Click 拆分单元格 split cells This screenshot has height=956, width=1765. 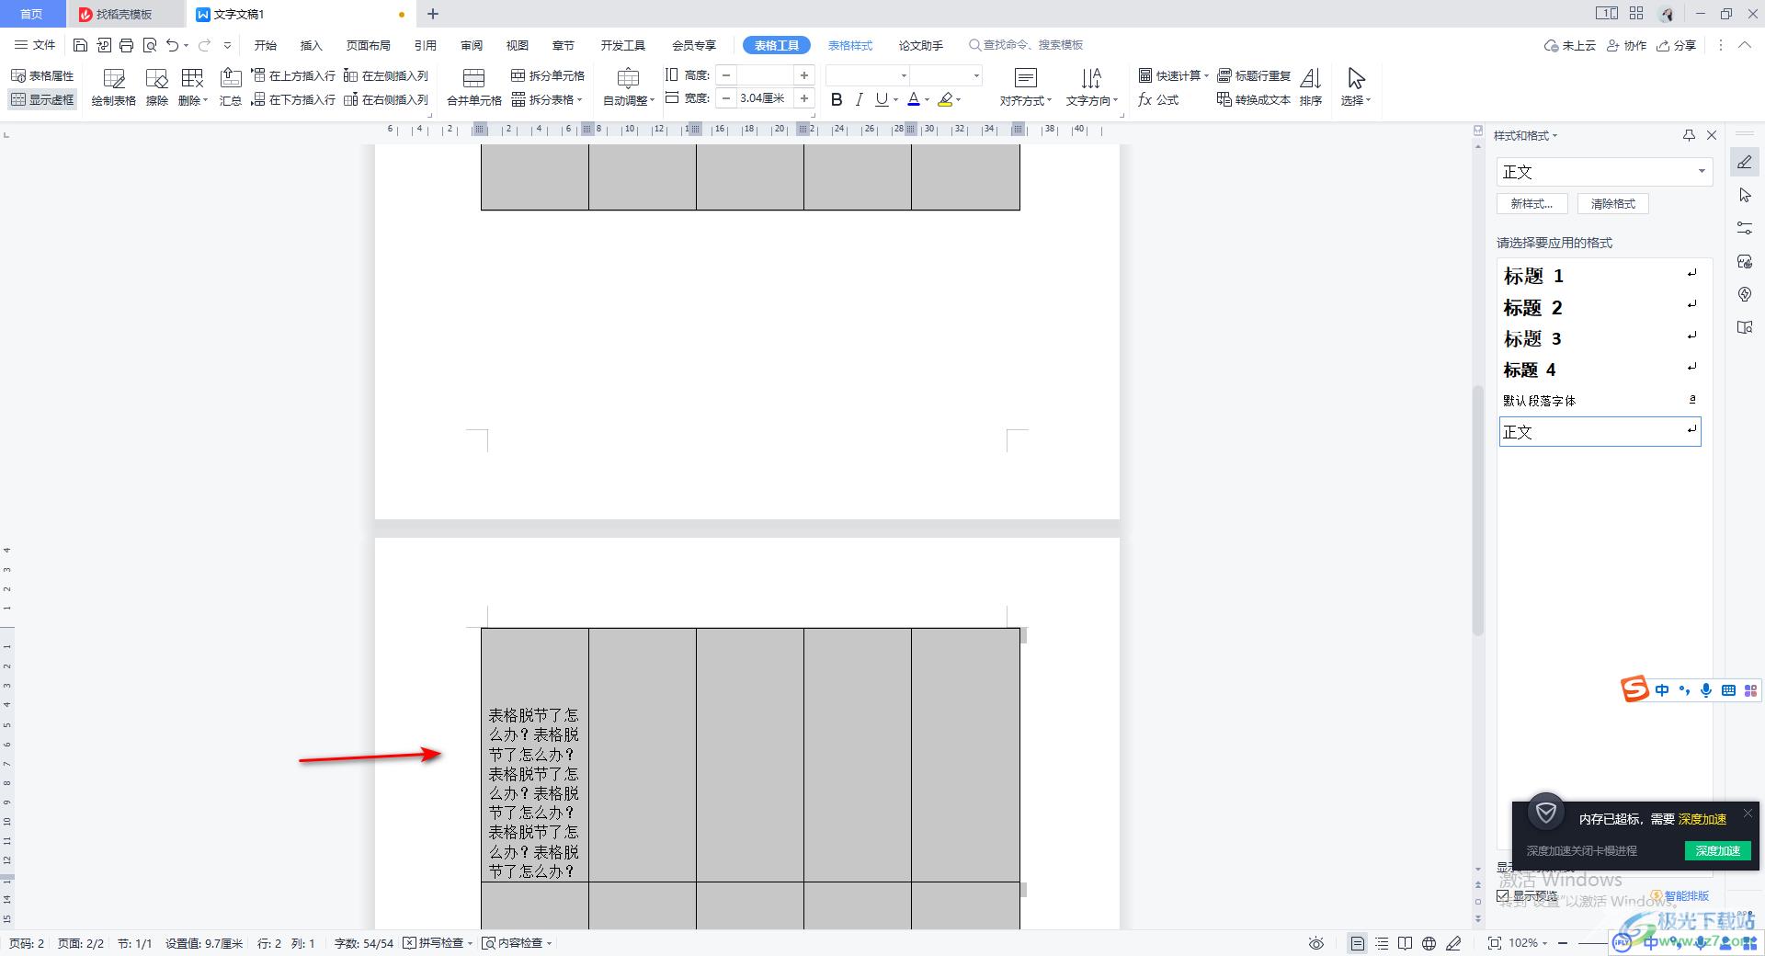548,75
